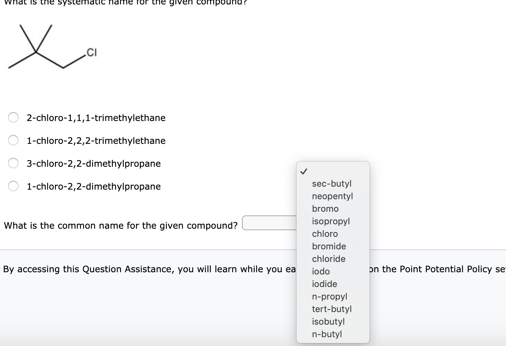Screen dimensions: 506x346
Task: Select "iodo" in the open dropdown
Action: pos(321,271)
